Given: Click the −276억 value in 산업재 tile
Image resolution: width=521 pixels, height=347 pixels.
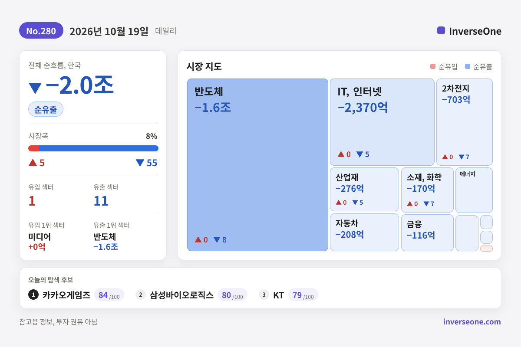Looking at the screenshot, I should pyautogui.click(x=350, y=189).
